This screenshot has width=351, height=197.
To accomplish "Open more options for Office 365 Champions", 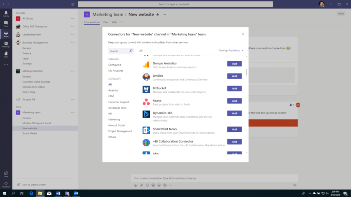I will tap(73, 26).
